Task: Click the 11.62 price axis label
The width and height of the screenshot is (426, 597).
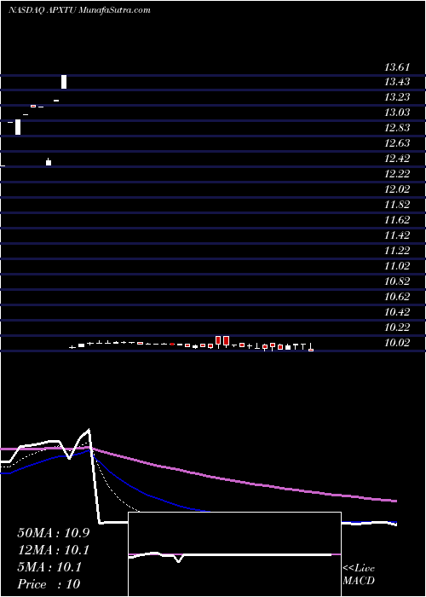Action: tap(397, 220)
